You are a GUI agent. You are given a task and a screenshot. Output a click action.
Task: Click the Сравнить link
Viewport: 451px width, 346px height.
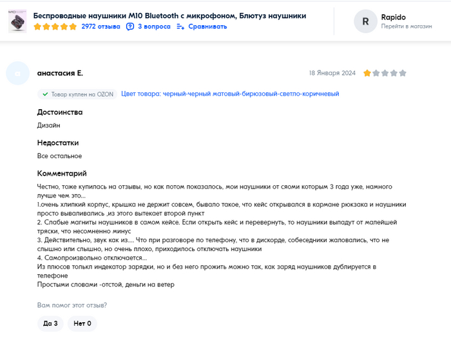tap(207, 26)
